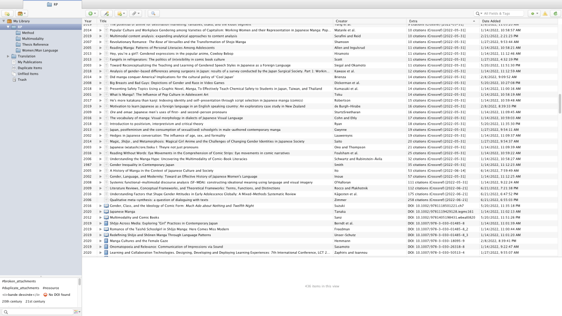Click the sync warning triangle icon

pos(545,14)
